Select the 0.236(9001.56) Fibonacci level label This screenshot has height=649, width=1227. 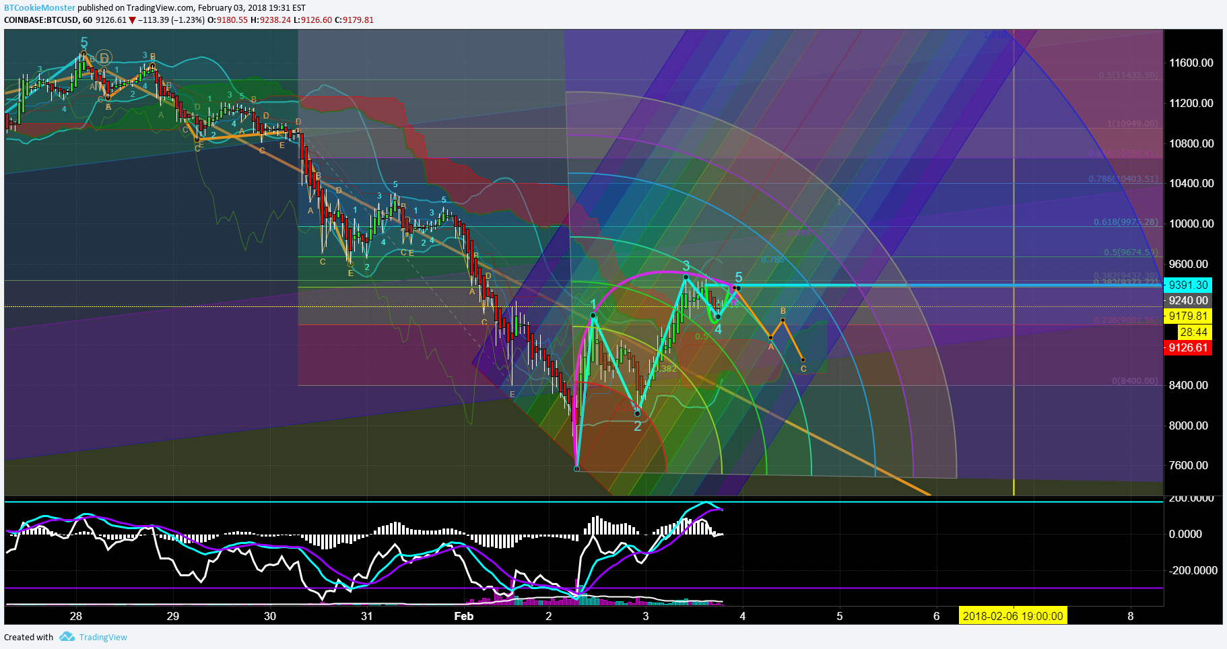1126,320
